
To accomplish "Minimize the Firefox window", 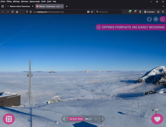I will click(x=151, y=2).
